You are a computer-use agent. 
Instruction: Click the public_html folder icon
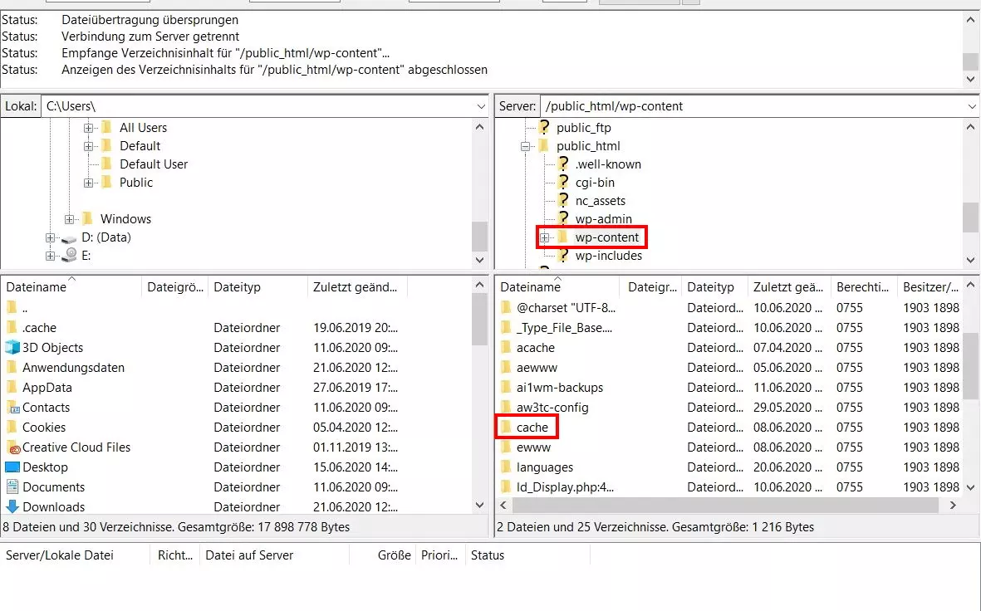(544, 146)
